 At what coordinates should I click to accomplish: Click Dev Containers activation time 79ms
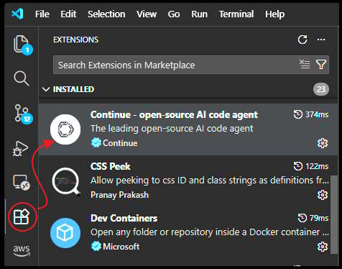click(313, 218)
